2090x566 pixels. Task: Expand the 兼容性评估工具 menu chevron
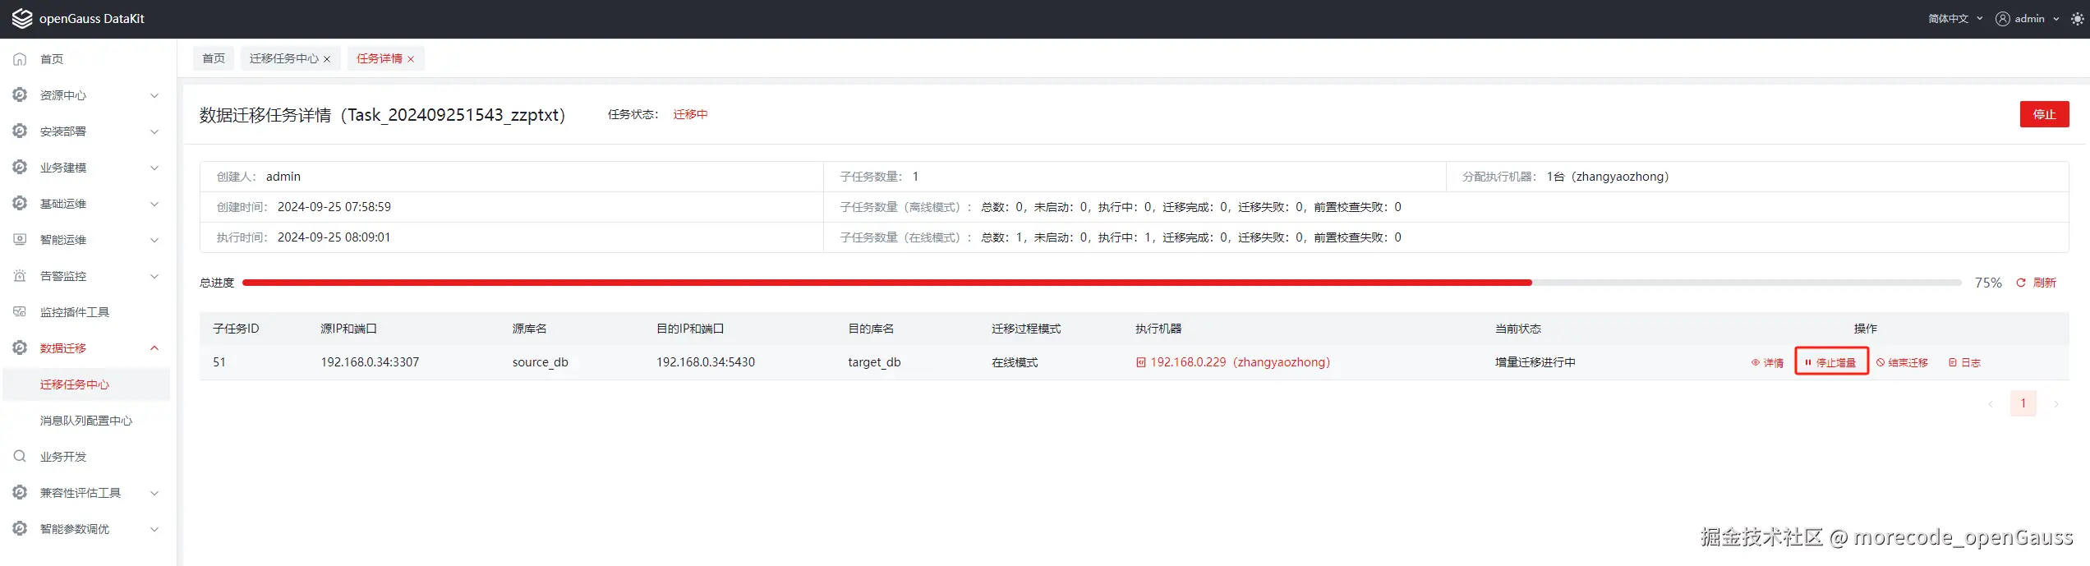(x=154, y=493)
